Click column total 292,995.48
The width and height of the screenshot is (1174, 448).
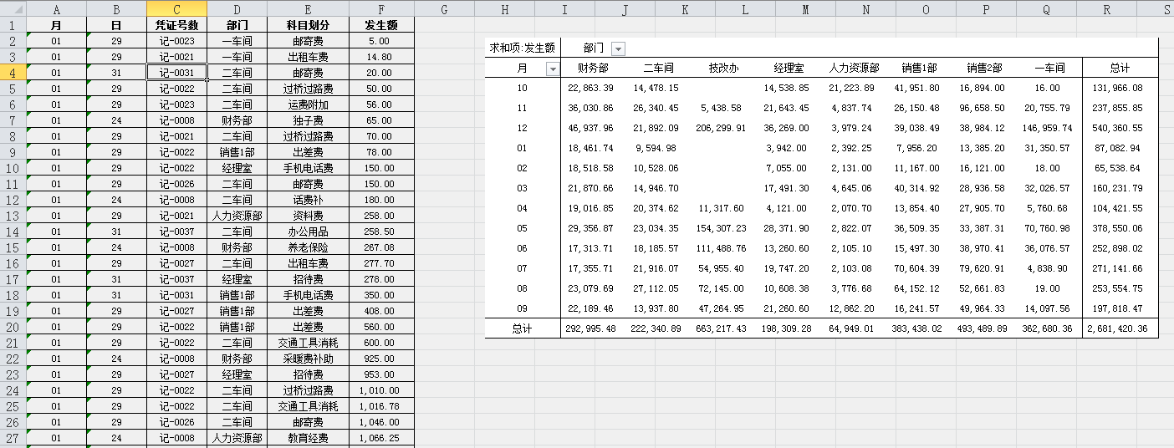tap(591, 328)
